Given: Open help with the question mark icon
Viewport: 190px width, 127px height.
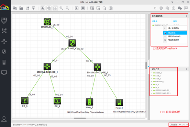Looking at the screenshot, I should [x=174, y=8].
